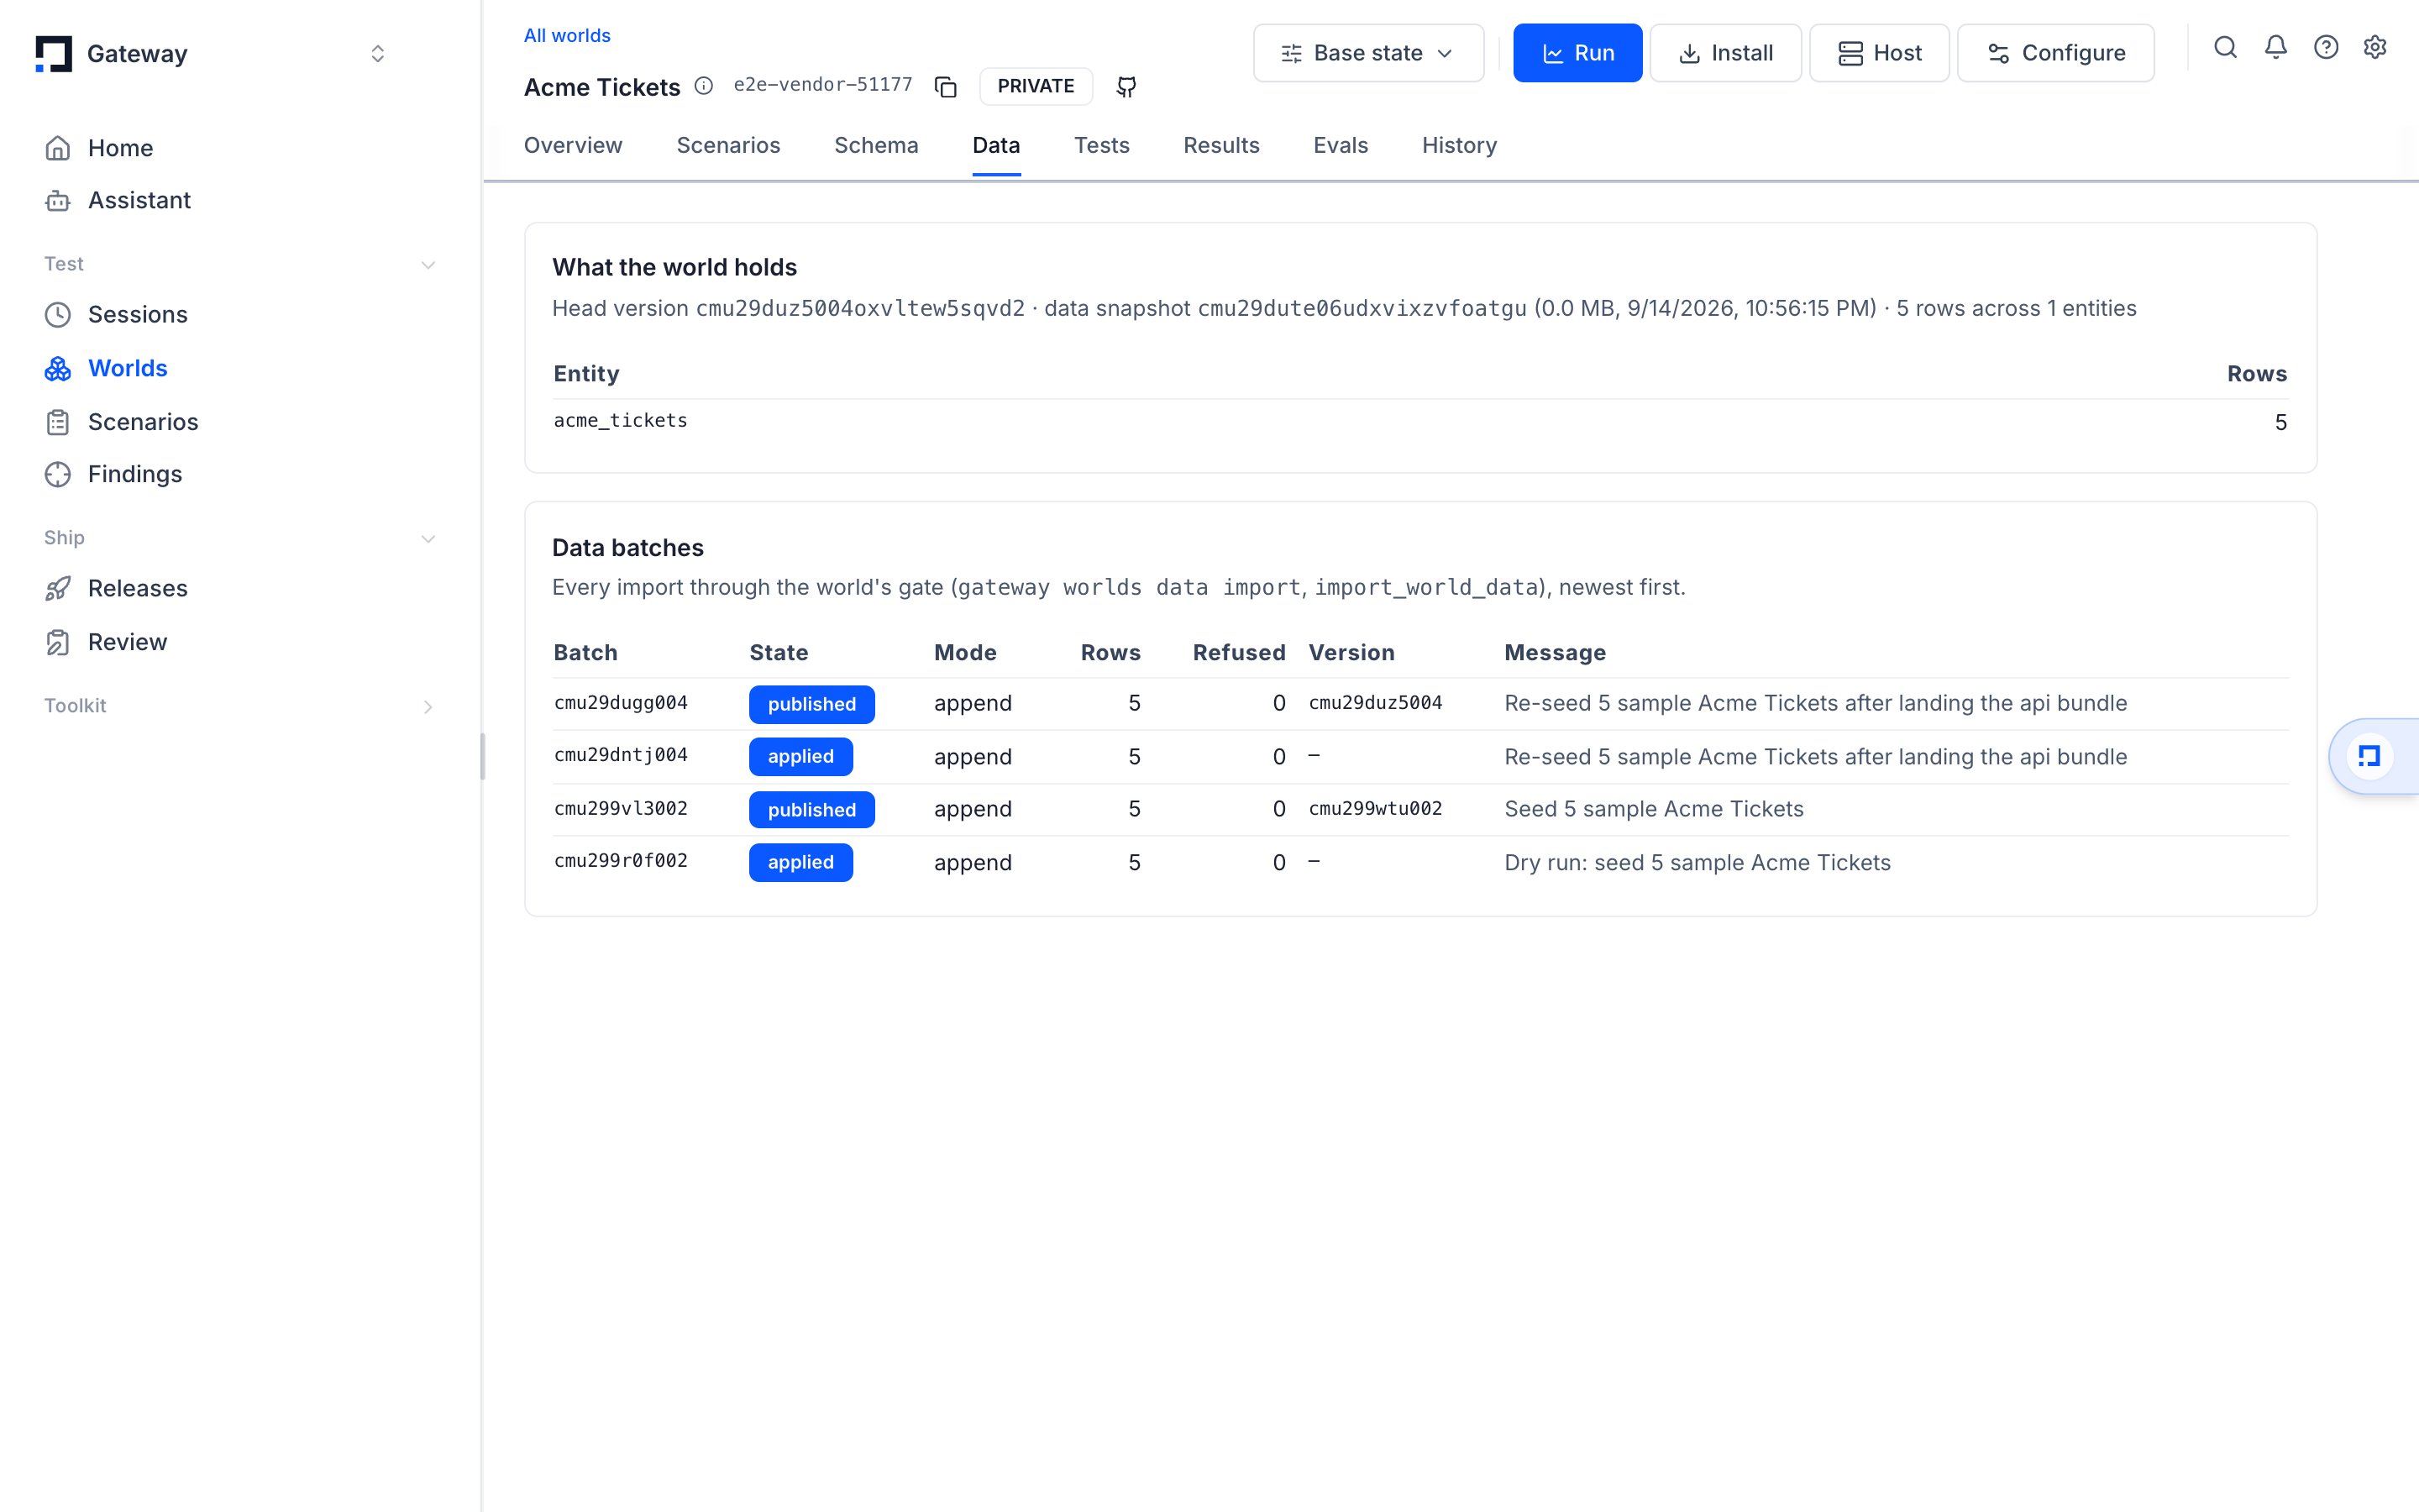Click the PRIVATE visibility badge

1036,86
